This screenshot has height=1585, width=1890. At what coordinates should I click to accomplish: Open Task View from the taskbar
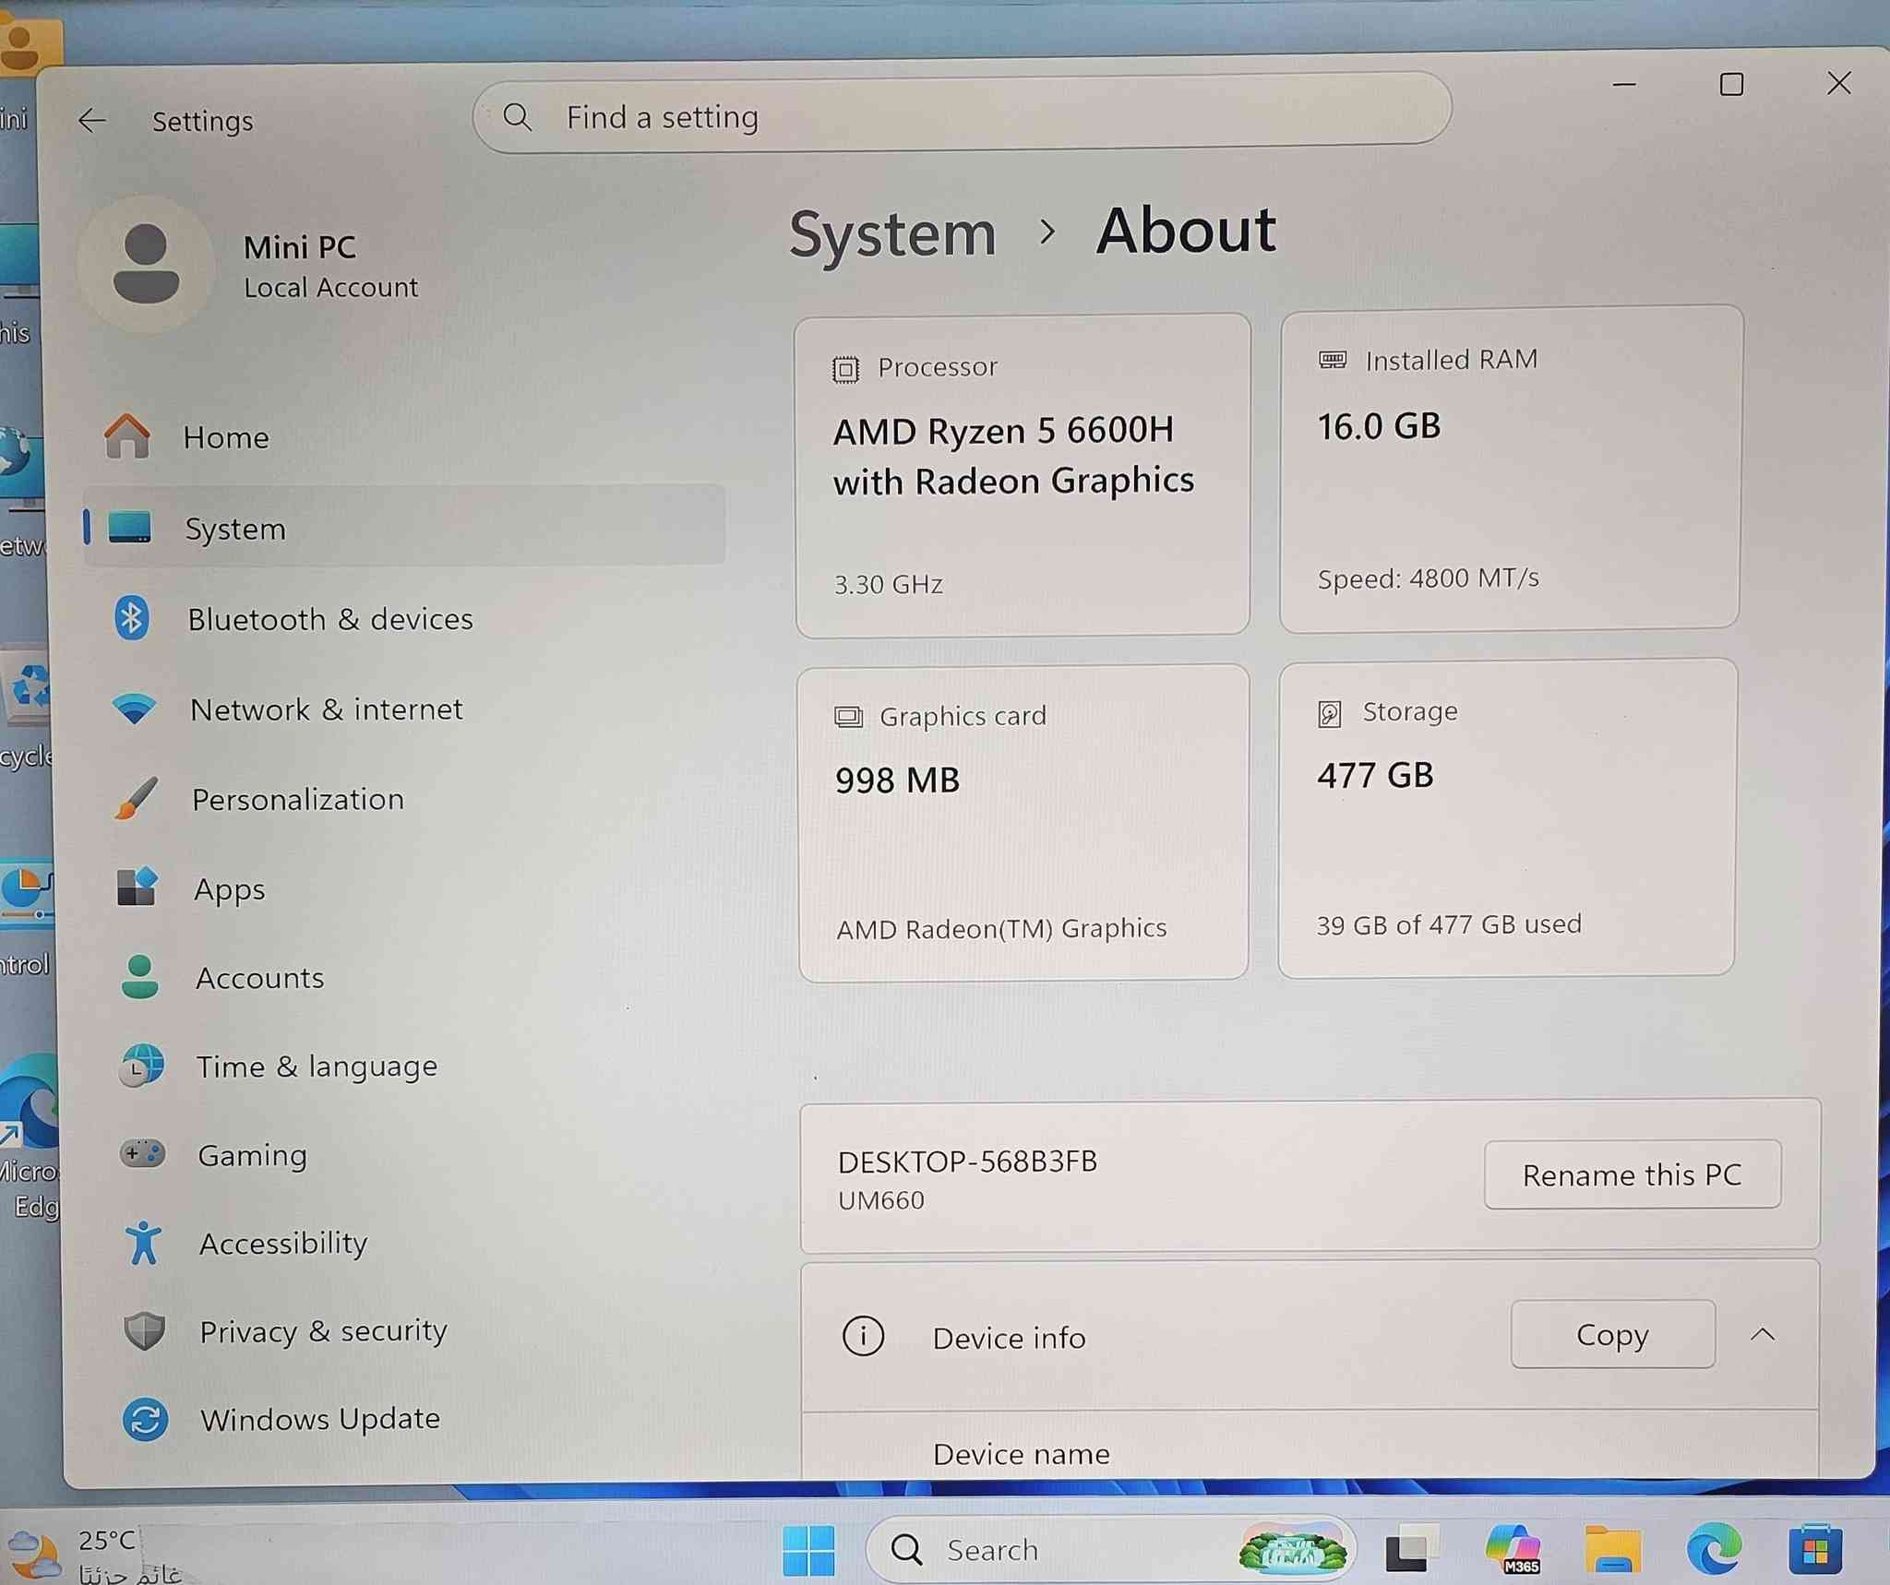pos(1411,1550)
